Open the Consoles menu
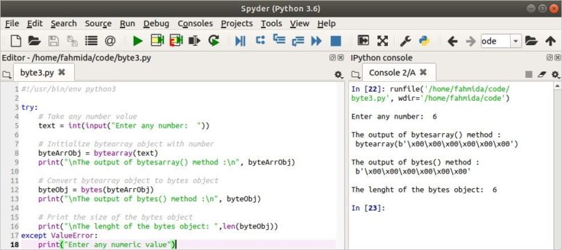 [x=195, y=24]
